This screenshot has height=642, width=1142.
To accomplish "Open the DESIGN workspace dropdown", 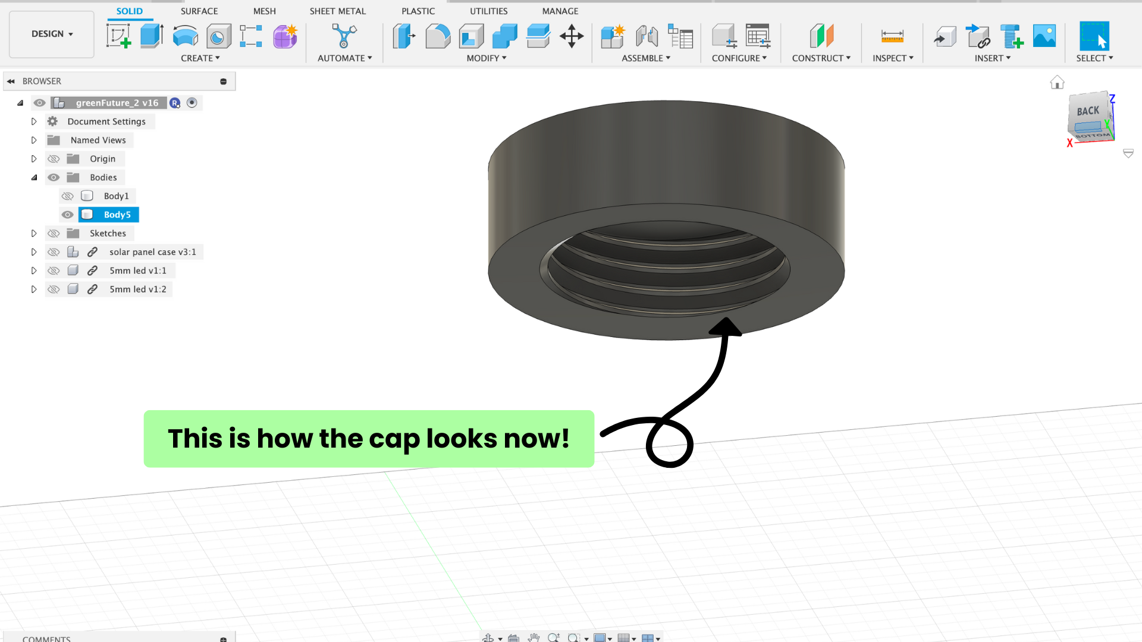I will [52, 34].
